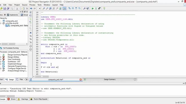Click the highlighted toolbar toggle icon
186x104 pixels.
click(x=65, y=8)
